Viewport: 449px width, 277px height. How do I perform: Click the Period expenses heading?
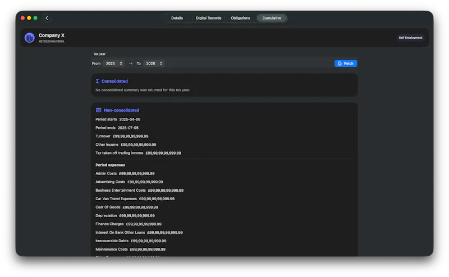coord(110,165)
